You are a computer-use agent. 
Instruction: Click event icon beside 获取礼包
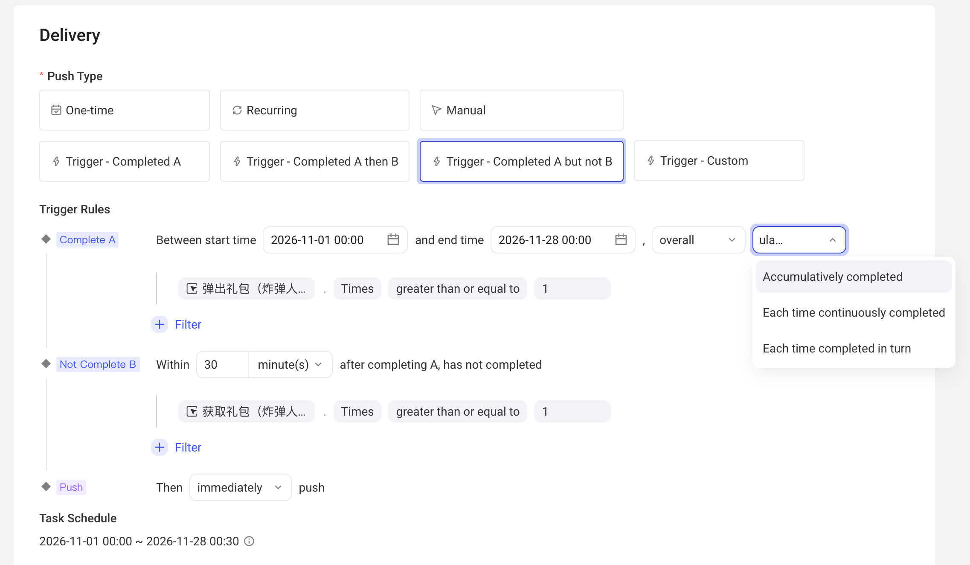coord(192,412)
